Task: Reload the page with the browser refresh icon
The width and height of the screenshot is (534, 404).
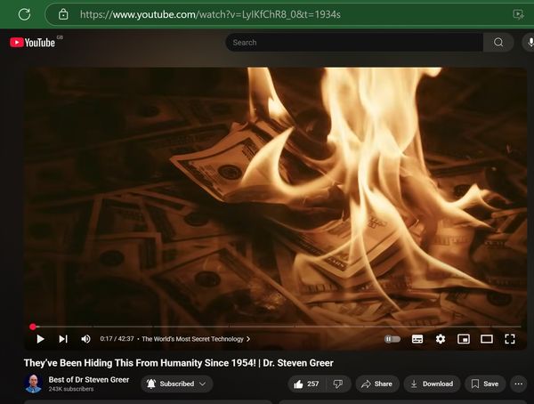Action: pyautogui.click(x=24, y=14)
